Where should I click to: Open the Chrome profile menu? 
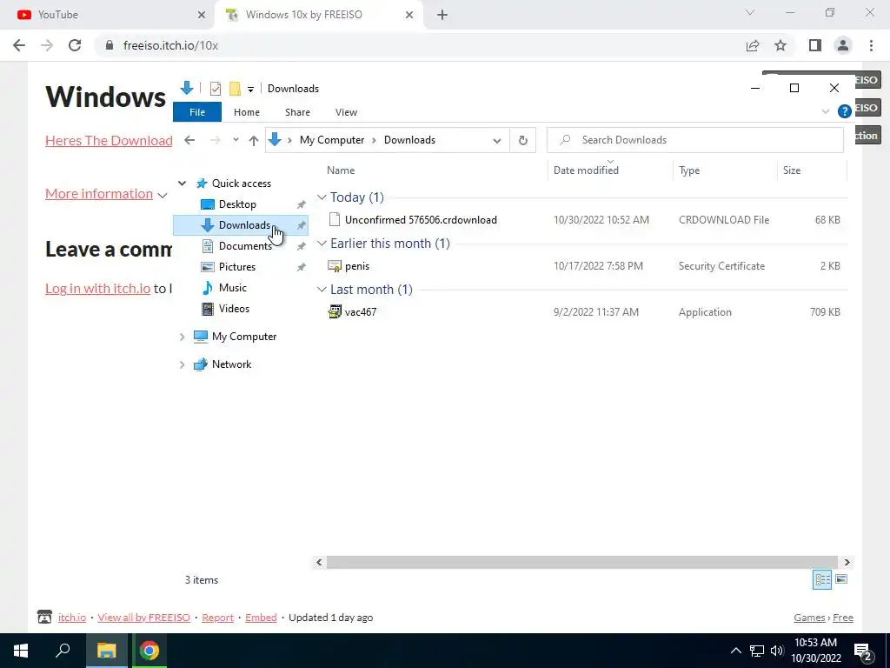[x=843, y=45]
